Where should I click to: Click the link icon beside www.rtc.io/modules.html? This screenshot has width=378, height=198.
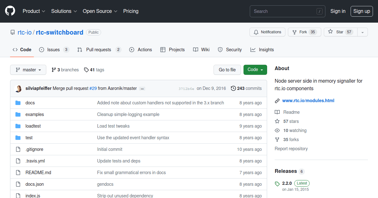[278, 101]
